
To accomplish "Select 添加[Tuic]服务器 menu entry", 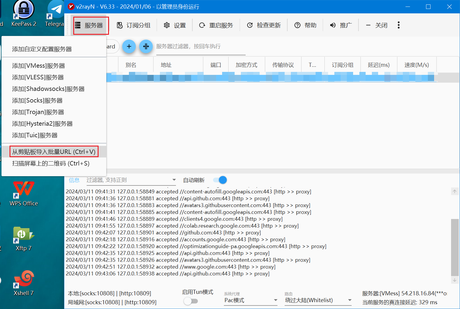I will pyautogui.click(x=54, y=135).
